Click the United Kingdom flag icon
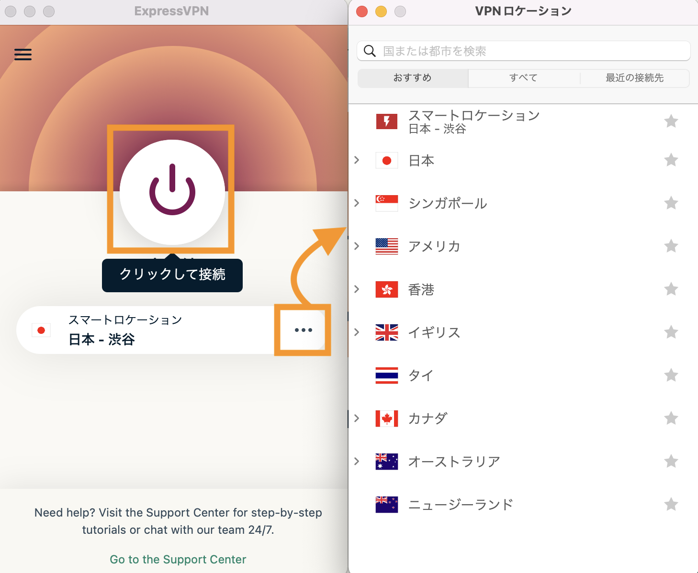 pos(387,332)
